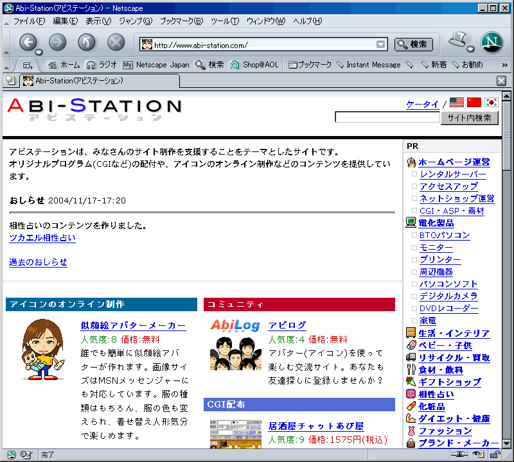Open the ジャンプ menu
Viewport: 514px width, 462px height.
click(136, 21)
